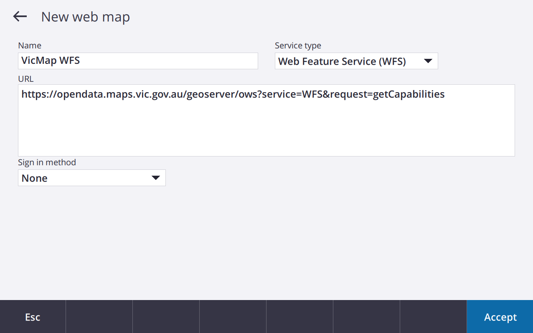Screen dimensions: 533x333
Task: Click the back arrow icon
Action: [x=20, y=17]
